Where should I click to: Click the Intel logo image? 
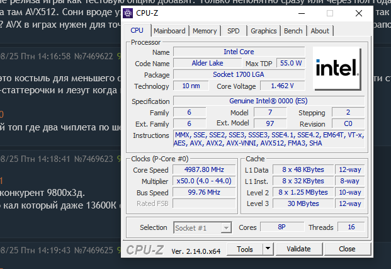[x=337, y=68]
